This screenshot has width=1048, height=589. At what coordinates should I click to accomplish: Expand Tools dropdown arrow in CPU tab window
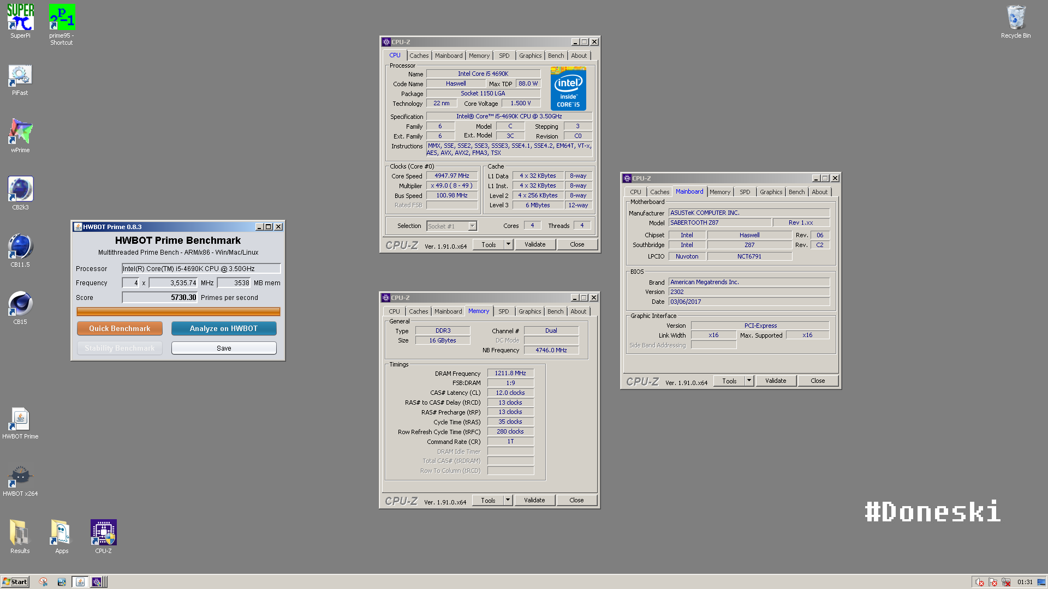(x=508, y=244)
